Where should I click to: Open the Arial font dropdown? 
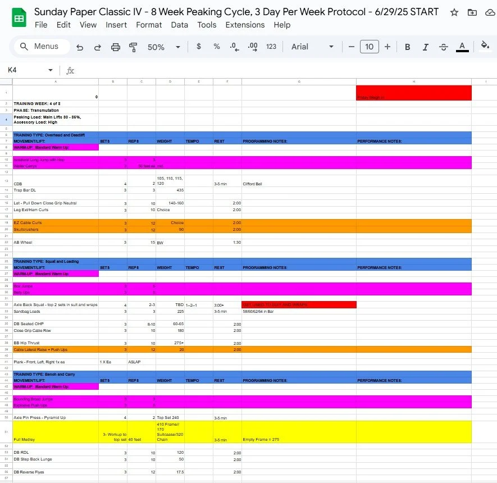point(313,47)
